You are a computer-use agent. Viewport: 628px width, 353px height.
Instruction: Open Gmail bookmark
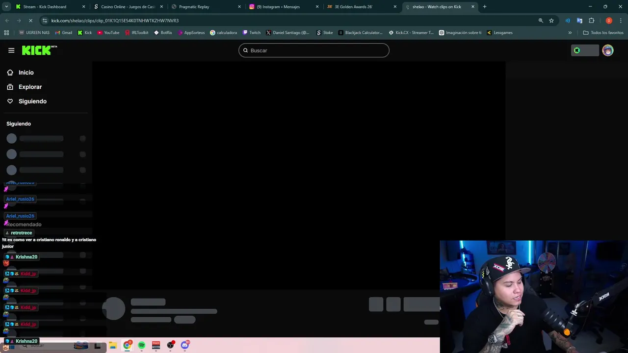63,33
